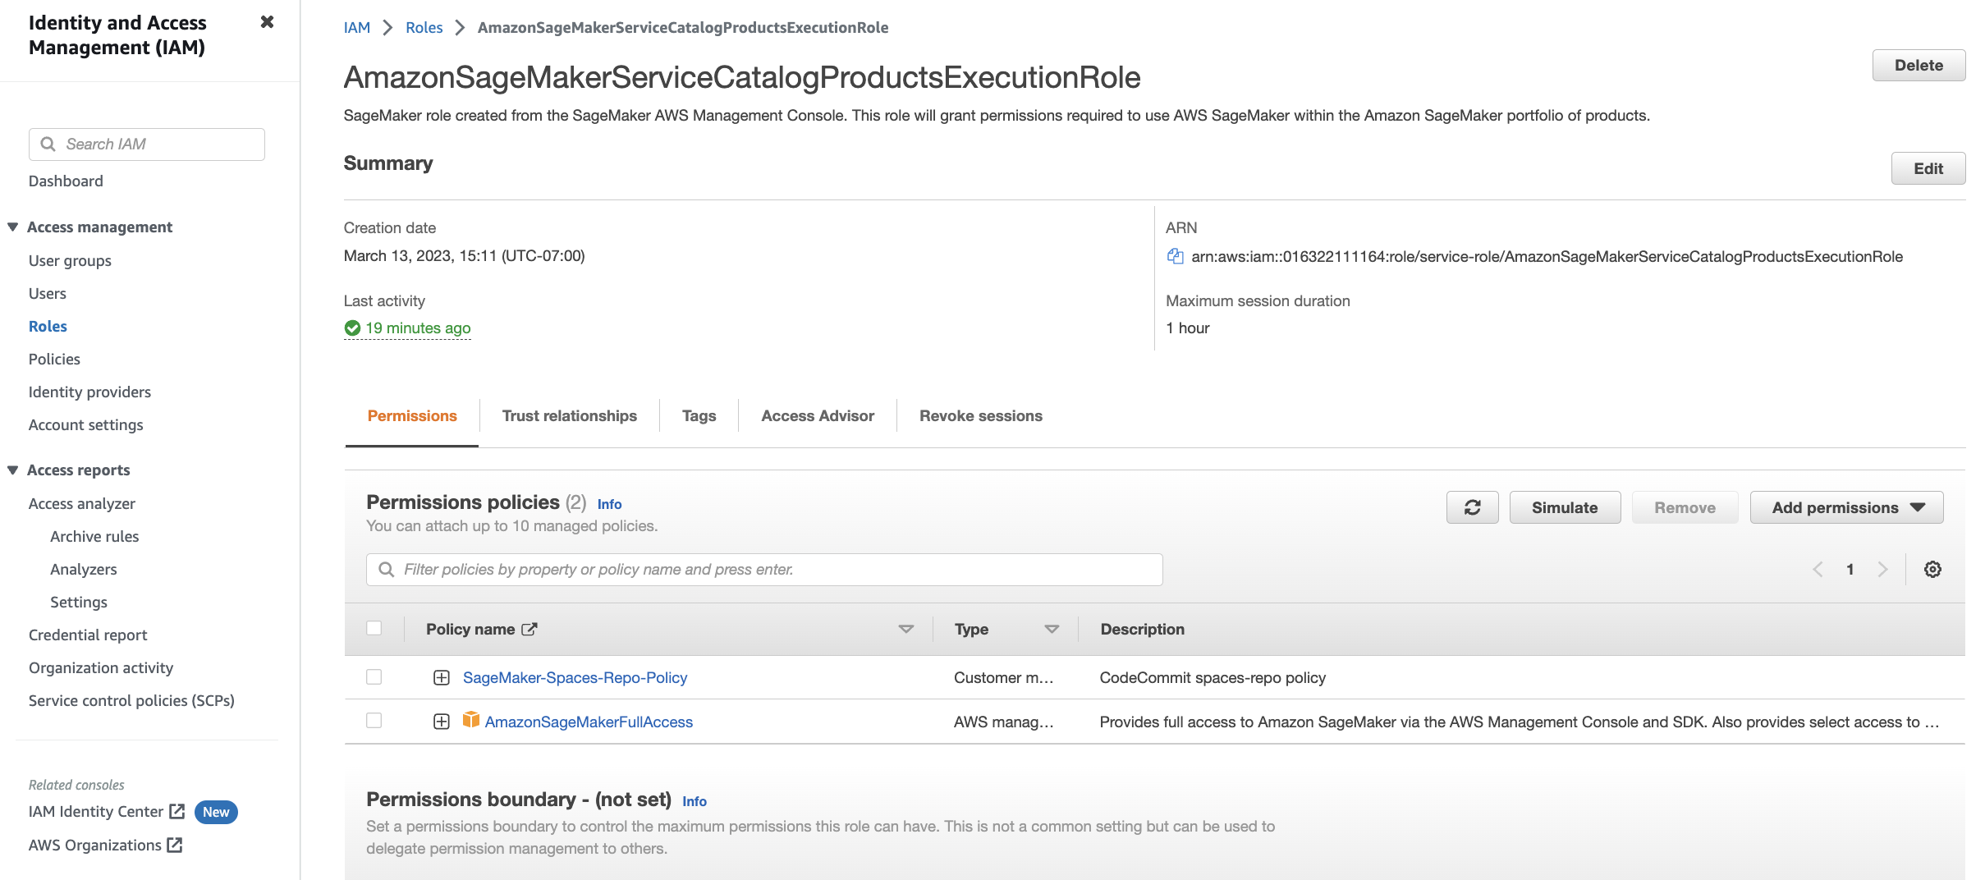Open Archive rules in sidebar

click(x=94, y=537)
